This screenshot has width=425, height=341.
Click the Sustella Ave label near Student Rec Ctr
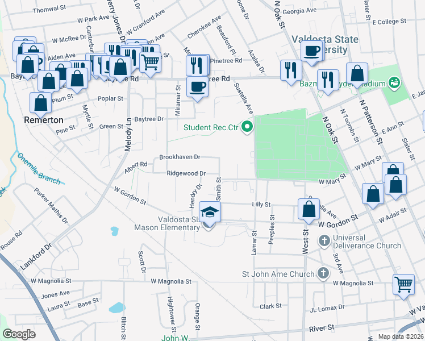point(243,98)
